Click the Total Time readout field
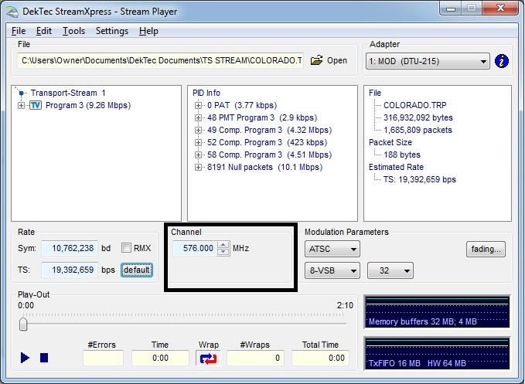Screen dimensions: 525x384 320,358
